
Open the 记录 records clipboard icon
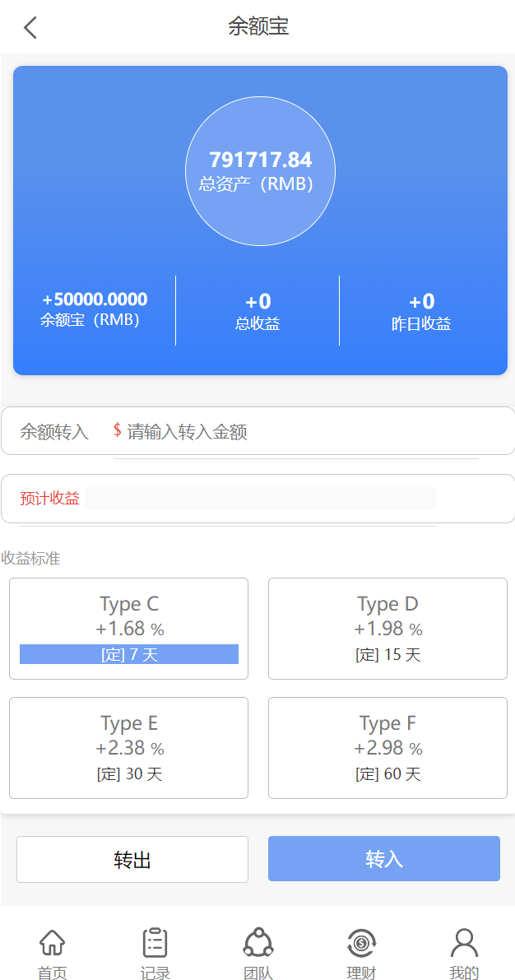(x=155, y=943)
